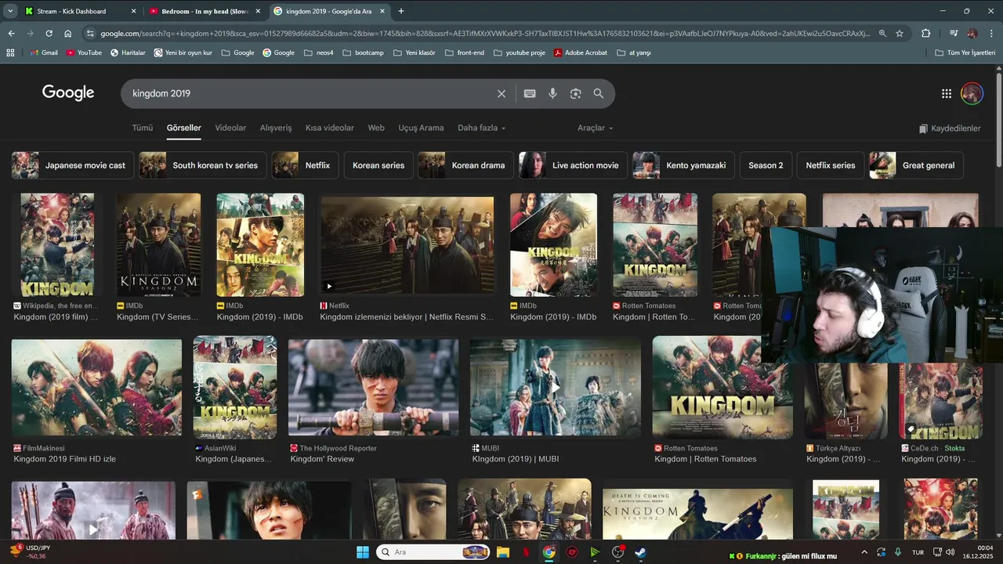This screenshot has height=564, width=1003.
Task: Open Gmail bookmark
Action: point(43,52)
